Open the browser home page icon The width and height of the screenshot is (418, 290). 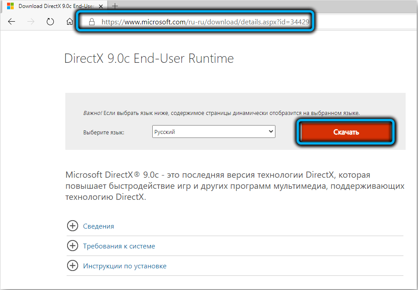point(69,22)
